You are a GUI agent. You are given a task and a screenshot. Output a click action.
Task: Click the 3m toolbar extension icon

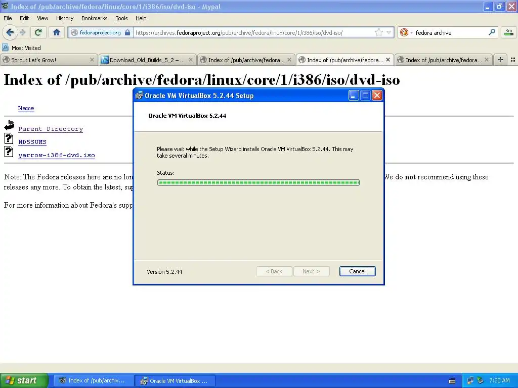click(509, 32)
